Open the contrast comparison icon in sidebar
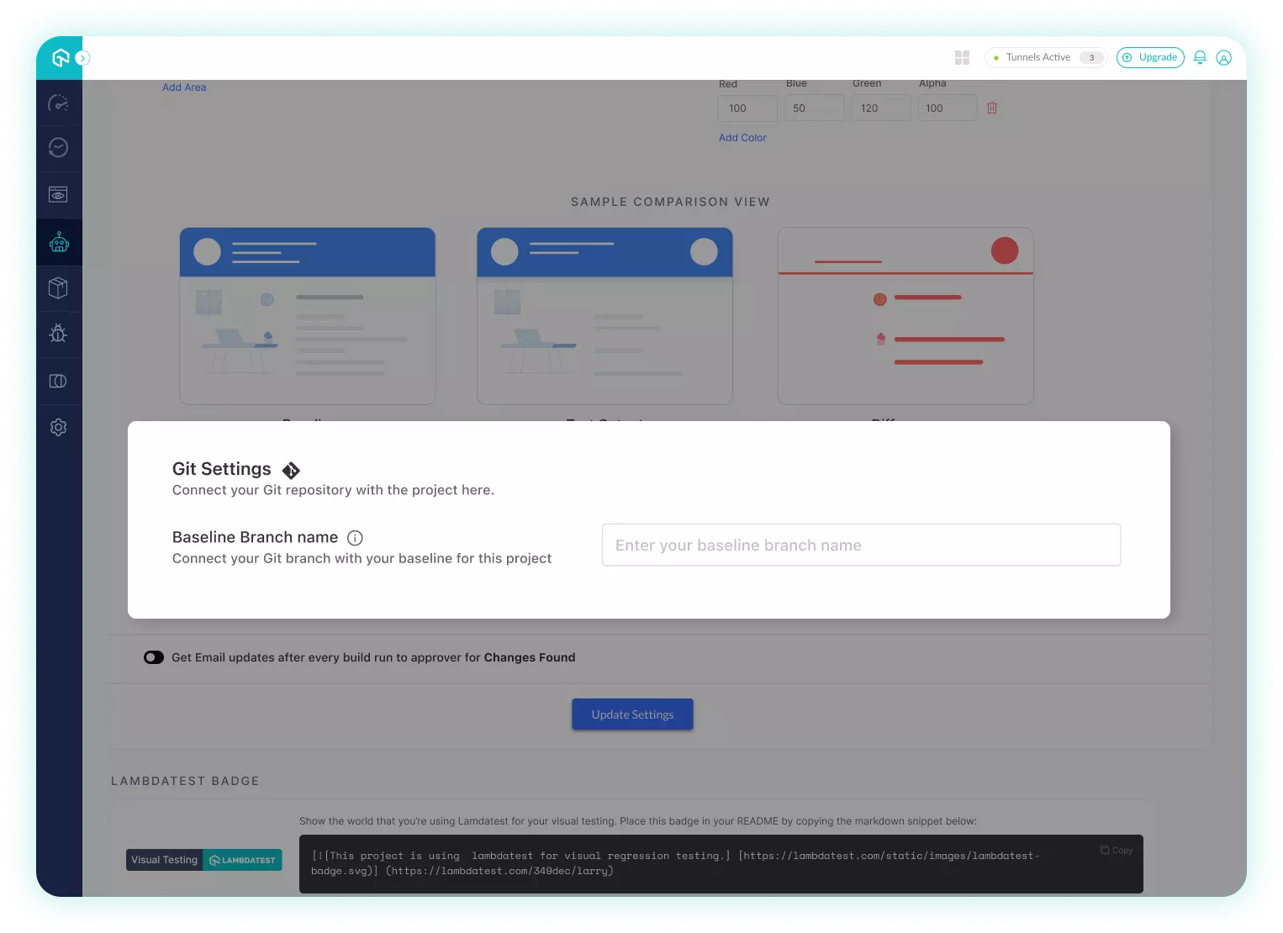 coord(58,381)
